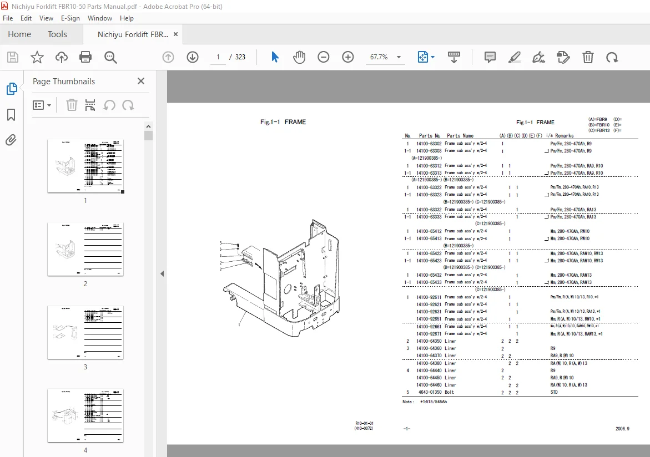Close the Page Thumbnails panel
The image size is (650, 457).
pyautogui.click(x=141, y=81)
